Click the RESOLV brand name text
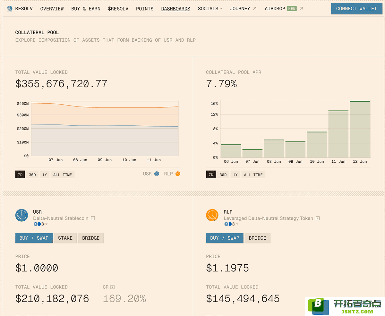Viewport: 385px width, 316px height. click(x=24, y=9)
